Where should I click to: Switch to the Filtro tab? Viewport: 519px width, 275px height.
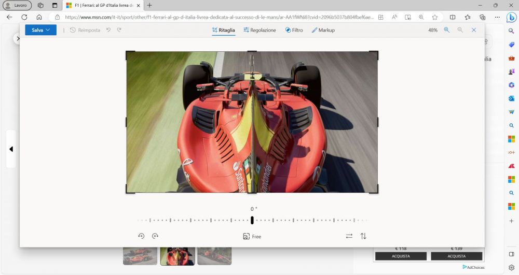pyautogui.click(x=294, y=30)
